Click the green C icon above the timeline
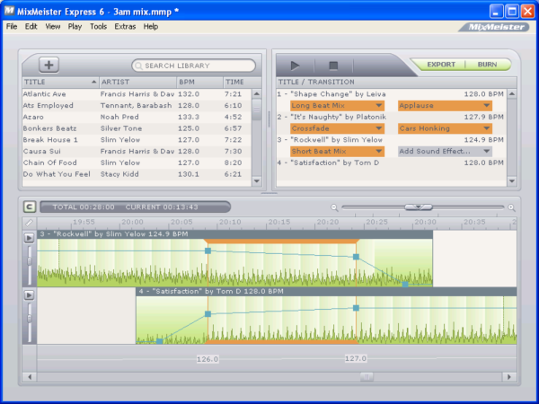The width and height of the screenshot is (539, 404). pos(29,206)
